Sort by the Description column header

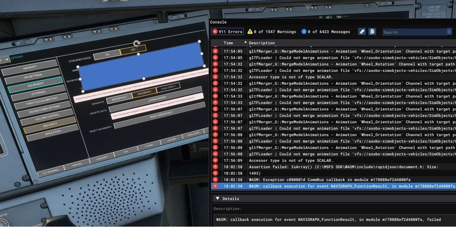(x=262, y=43)
